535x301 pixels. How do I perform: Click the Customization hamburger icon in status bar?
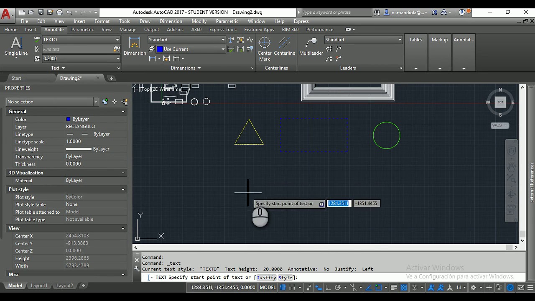click(x=531, y=288)
